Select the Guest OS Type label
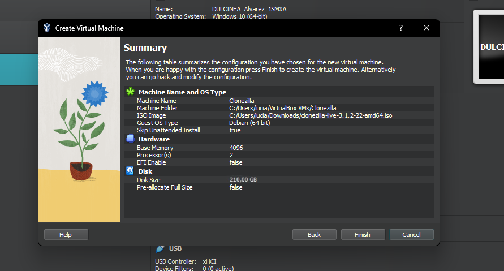 [157, 123]
